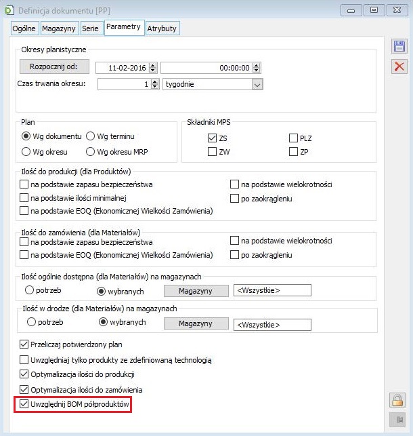The height and width of the screenshot is (436, 413).
Task: Click the document icon in title bar
Action: [9, 11]
